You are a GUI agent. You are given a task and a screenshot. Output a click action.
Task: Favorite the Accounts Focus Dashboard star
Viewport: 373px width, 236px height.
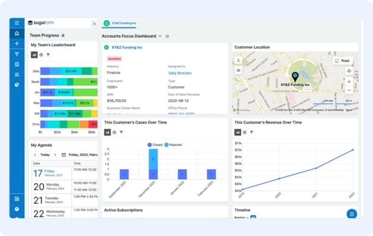[x=167, y=36]
